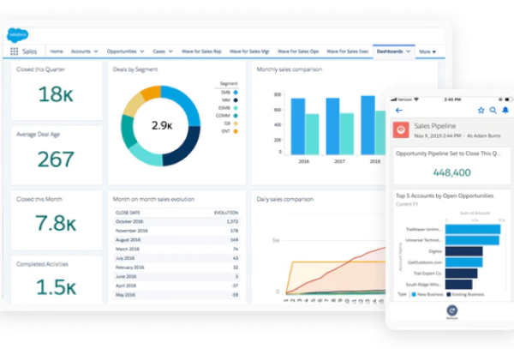Viewport: 514px width, 349px height.
Task: Click the 1.5K Completed Activities value
Action: (56, 287)
